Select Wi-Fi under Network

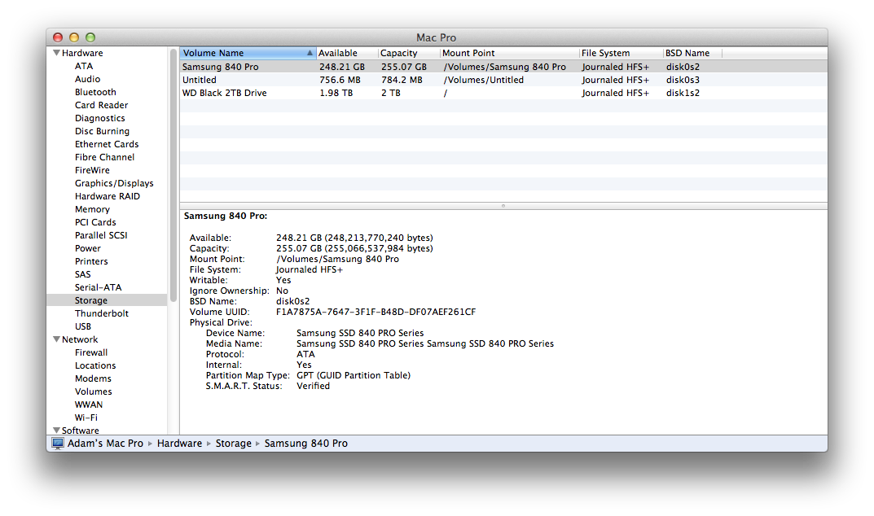(86, 418)
